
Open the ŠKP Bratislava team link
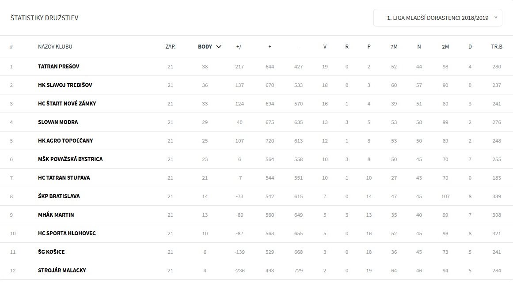[59, 196]
